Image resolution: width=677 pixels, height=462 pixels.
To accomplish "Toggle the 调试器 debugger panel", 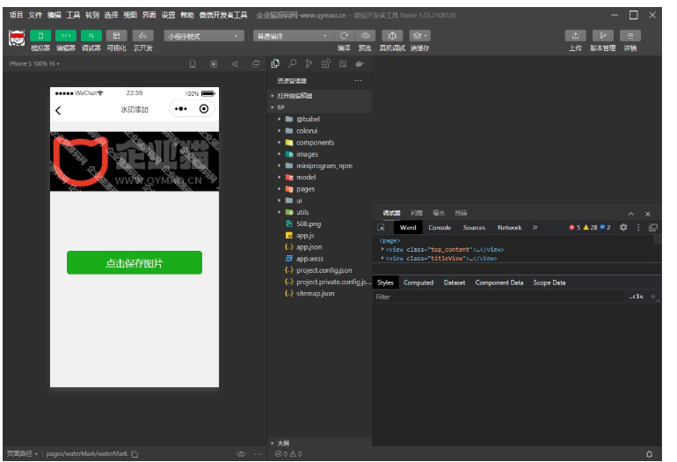I will pyautogui.click(x=91, y=36).
